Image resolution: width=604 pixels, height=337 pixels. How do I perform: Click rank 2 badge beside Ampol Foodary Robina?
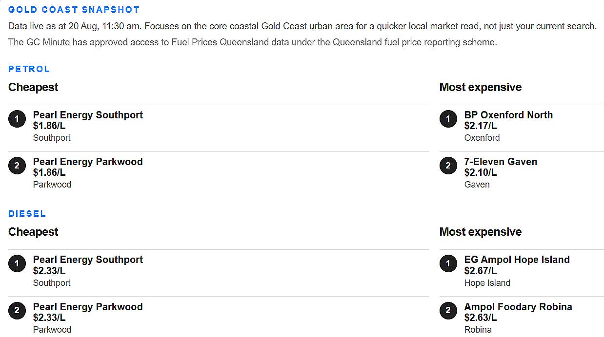coord(448,311)
